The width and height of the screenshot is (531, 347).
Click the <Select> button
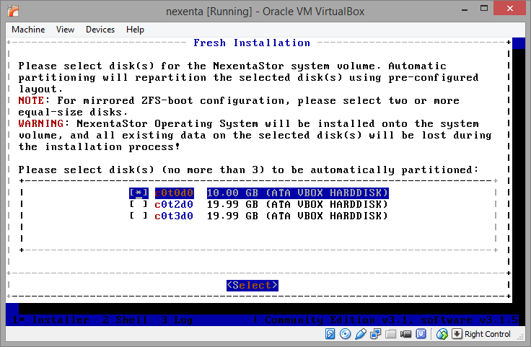click(253, 286)
